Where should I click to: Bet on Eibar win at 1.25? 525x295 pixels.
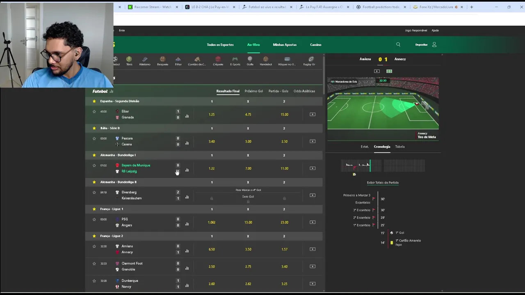[x=212, y=115]
